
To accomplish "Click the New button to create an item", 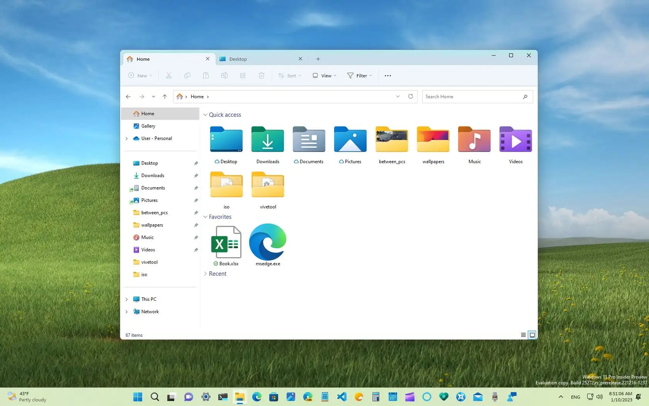I will click(139, 75).
